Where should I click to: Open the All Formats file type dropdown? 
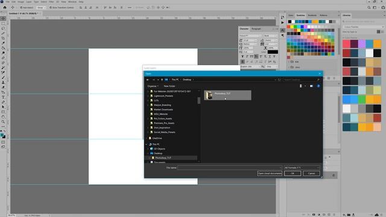pos(302,168)
